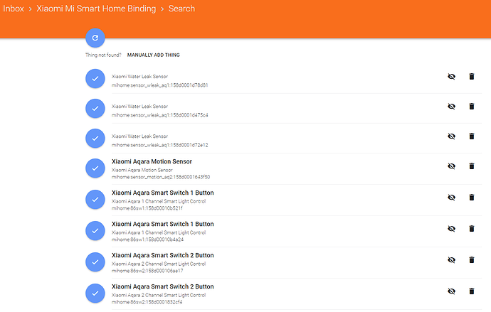Hide Smart Switch 2 Button ending 06ae17

(x=451, y=260)
